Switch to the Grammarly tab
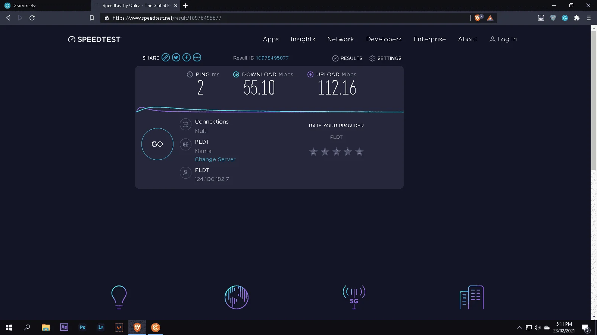 click(x=45, y=6)
